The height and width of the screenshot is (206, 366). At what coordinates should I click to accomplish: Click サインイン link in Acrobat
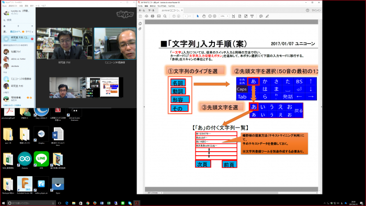[316, 10]
